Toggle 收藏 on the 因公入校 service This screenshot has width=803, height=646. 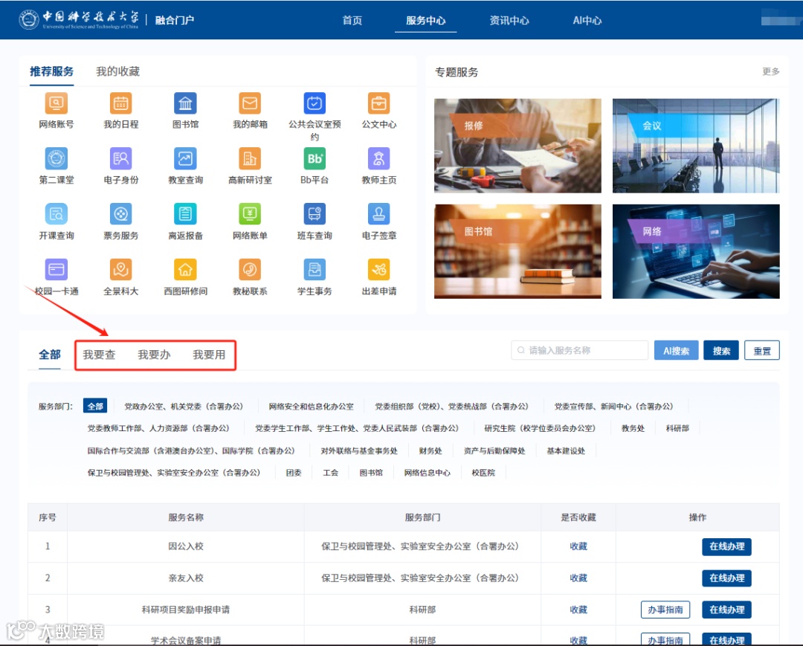coord(578,546)
